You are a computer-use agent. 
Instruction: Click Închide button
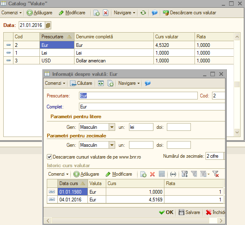(215, 212)
